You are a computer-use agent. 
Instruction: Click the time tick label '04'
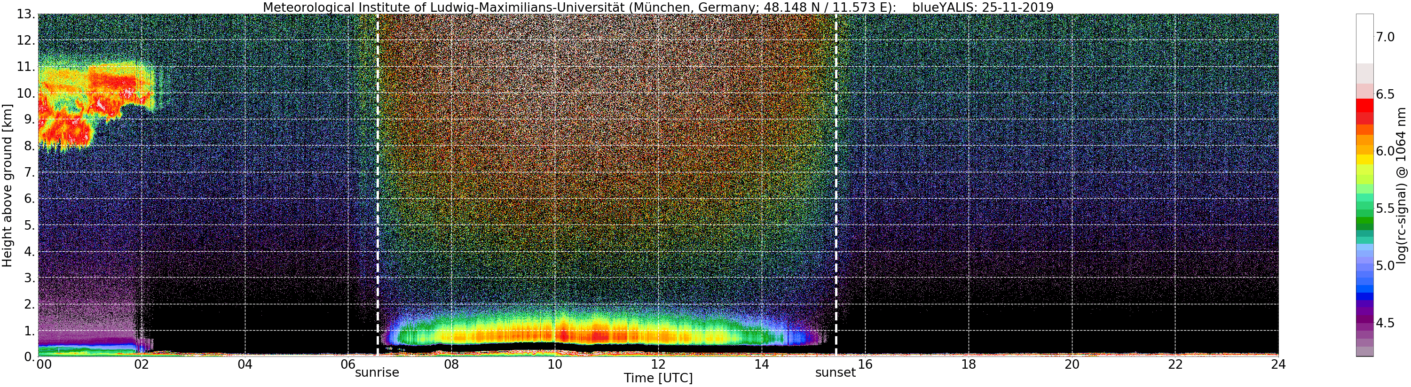245,364
